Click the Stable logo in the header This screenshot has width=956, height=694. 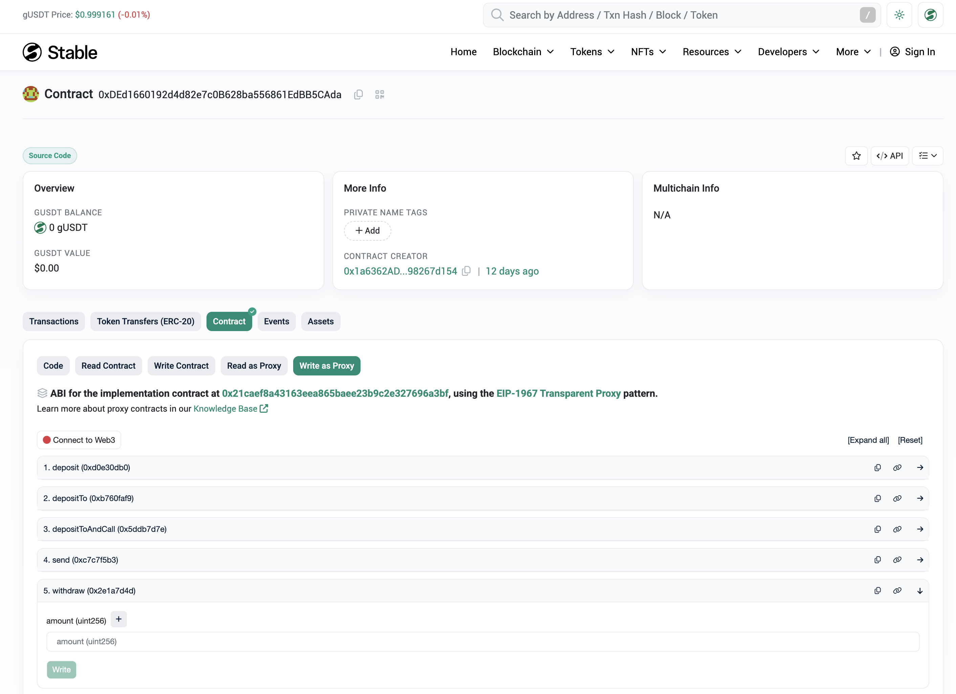(x=60, y=52)
